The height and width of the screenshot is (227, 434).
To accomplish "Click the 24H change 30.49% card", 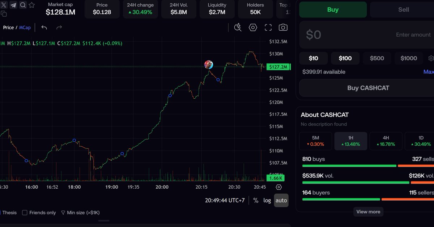I will coord(140,9).
